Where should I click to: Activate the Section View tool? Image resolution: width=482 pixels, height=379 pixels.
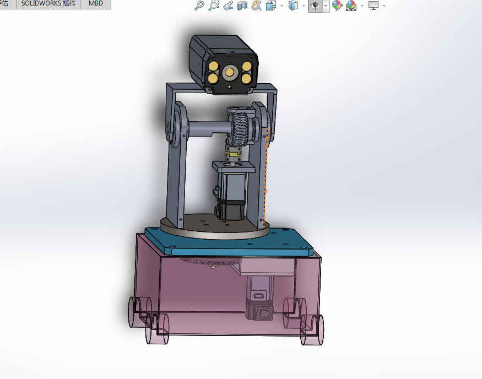[x=242, y=6]
